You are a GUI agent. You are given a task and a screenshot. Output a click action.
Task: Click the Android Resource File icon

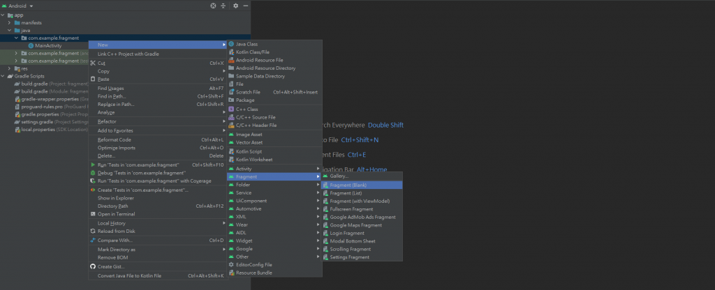(231, 60)
